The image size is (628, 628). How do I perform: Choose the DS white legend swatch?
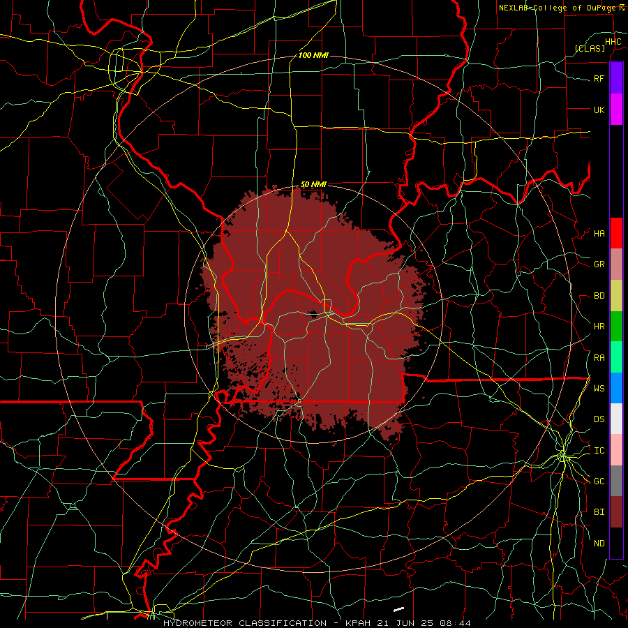(x=616, y=419)
